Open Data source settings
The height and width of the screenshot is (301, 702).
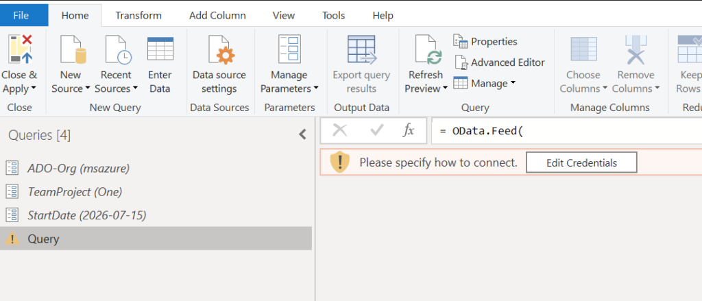219,65
